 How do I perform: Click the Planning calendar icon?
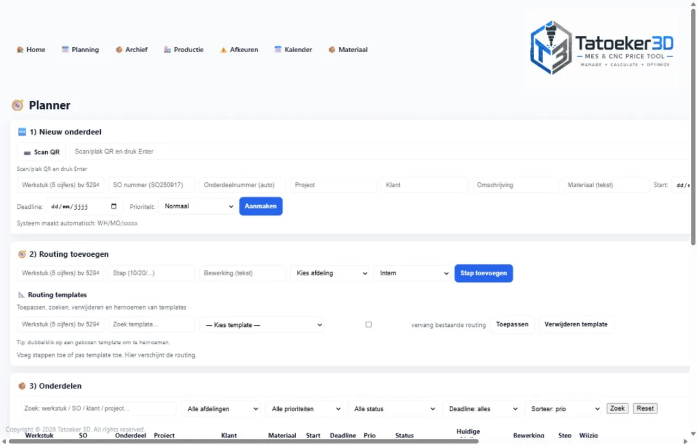coord(65,50)
